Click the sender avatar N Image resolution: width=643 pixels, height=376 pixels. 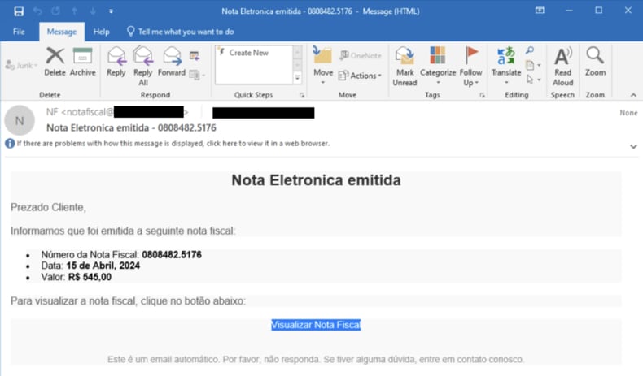pos(20,120)
